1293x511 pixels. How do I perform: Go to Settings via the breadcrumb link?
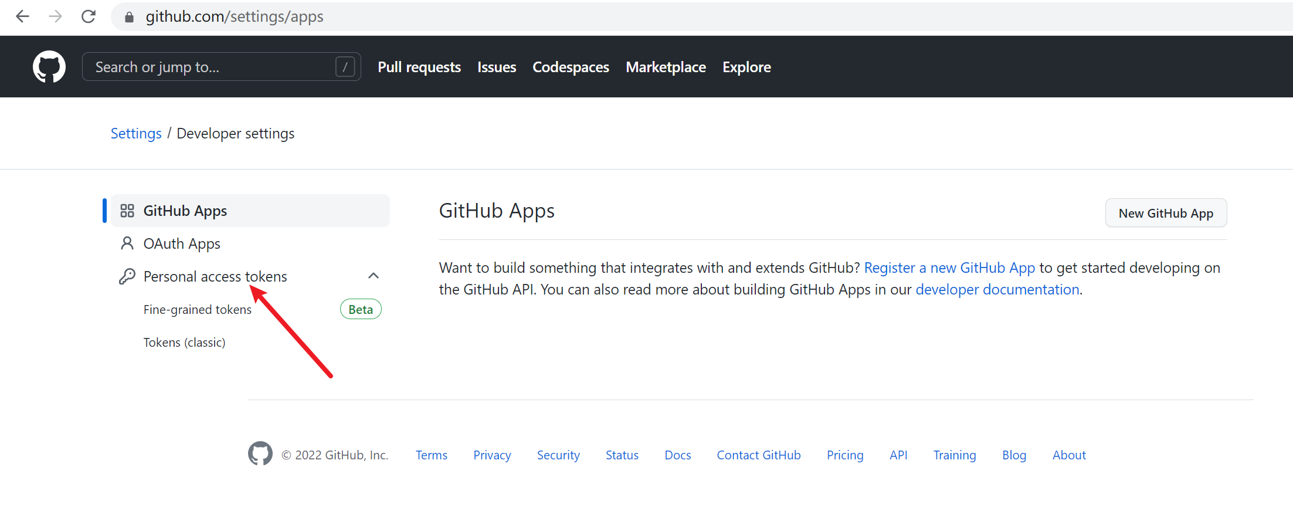136,134
